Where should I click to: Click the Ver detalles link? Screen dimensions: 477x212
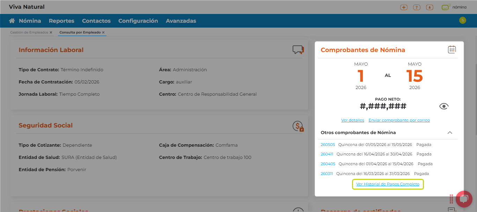pos(352,120)
